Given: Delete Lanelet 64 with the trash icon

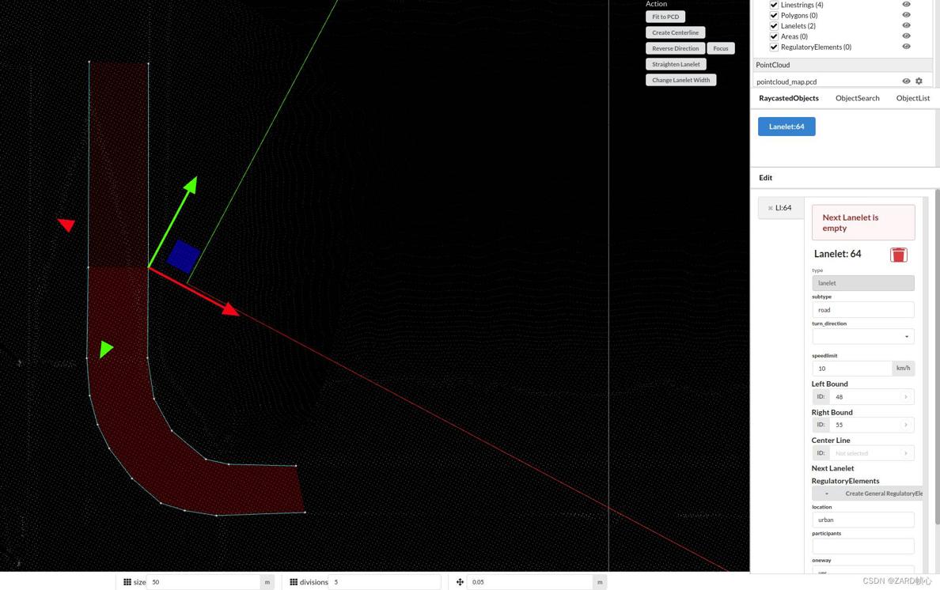Looking at the screenshot, I should pos(898,255).
